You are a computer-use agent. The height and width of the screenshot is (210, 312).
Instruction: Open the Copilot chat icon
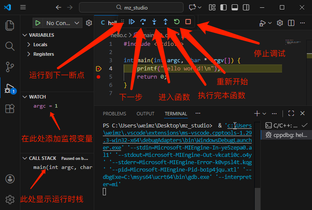(x=192, y=7)
